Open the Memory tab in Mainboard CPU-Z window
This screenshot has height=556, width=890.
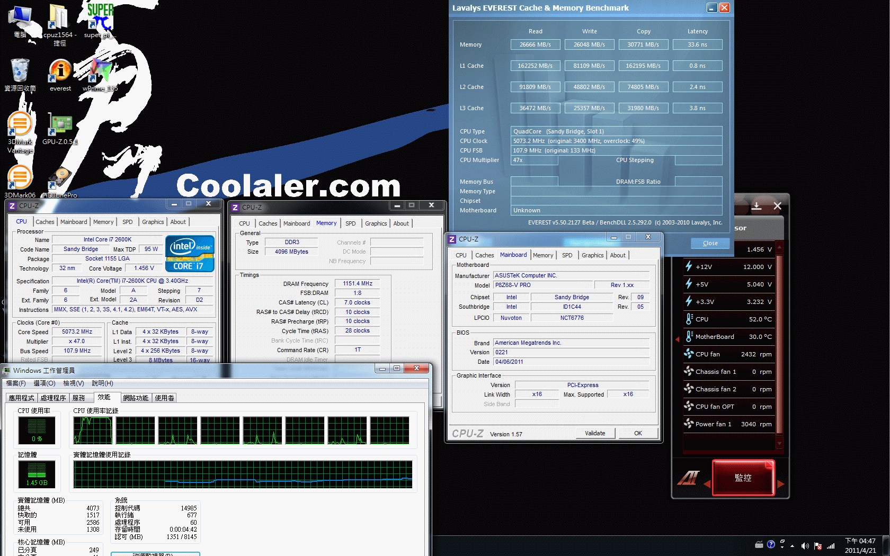coord(543,255)
